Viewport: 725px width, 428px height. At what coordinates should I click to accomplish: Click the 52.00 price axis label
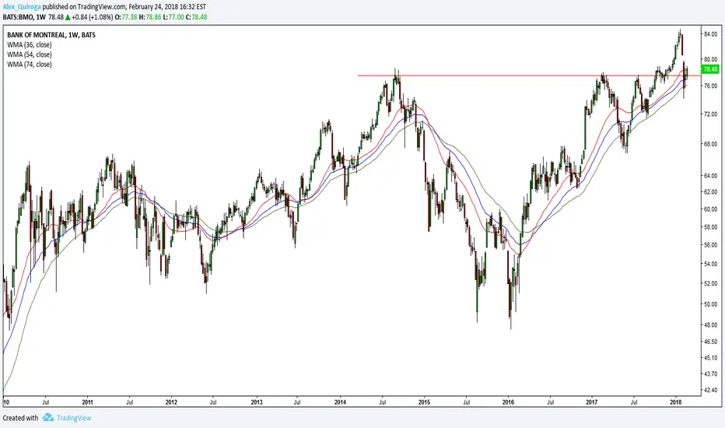[x=710, y=283]
